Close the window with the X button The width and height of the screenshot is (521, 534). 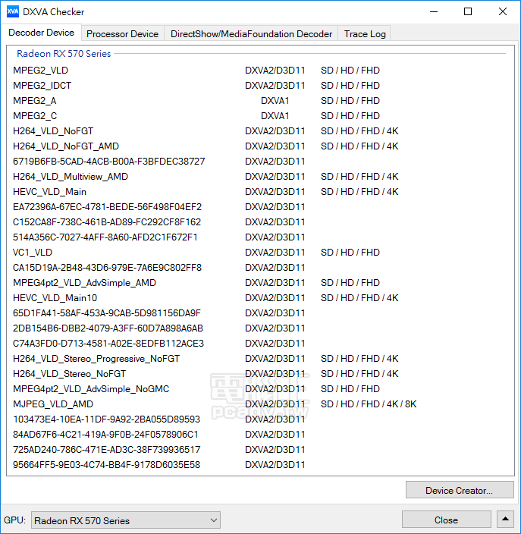503,12
